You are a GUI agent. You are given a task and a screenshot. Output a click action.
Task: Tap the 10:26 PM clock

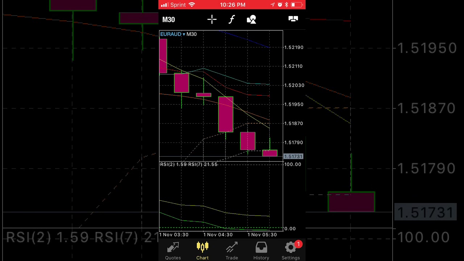point(233,5)
